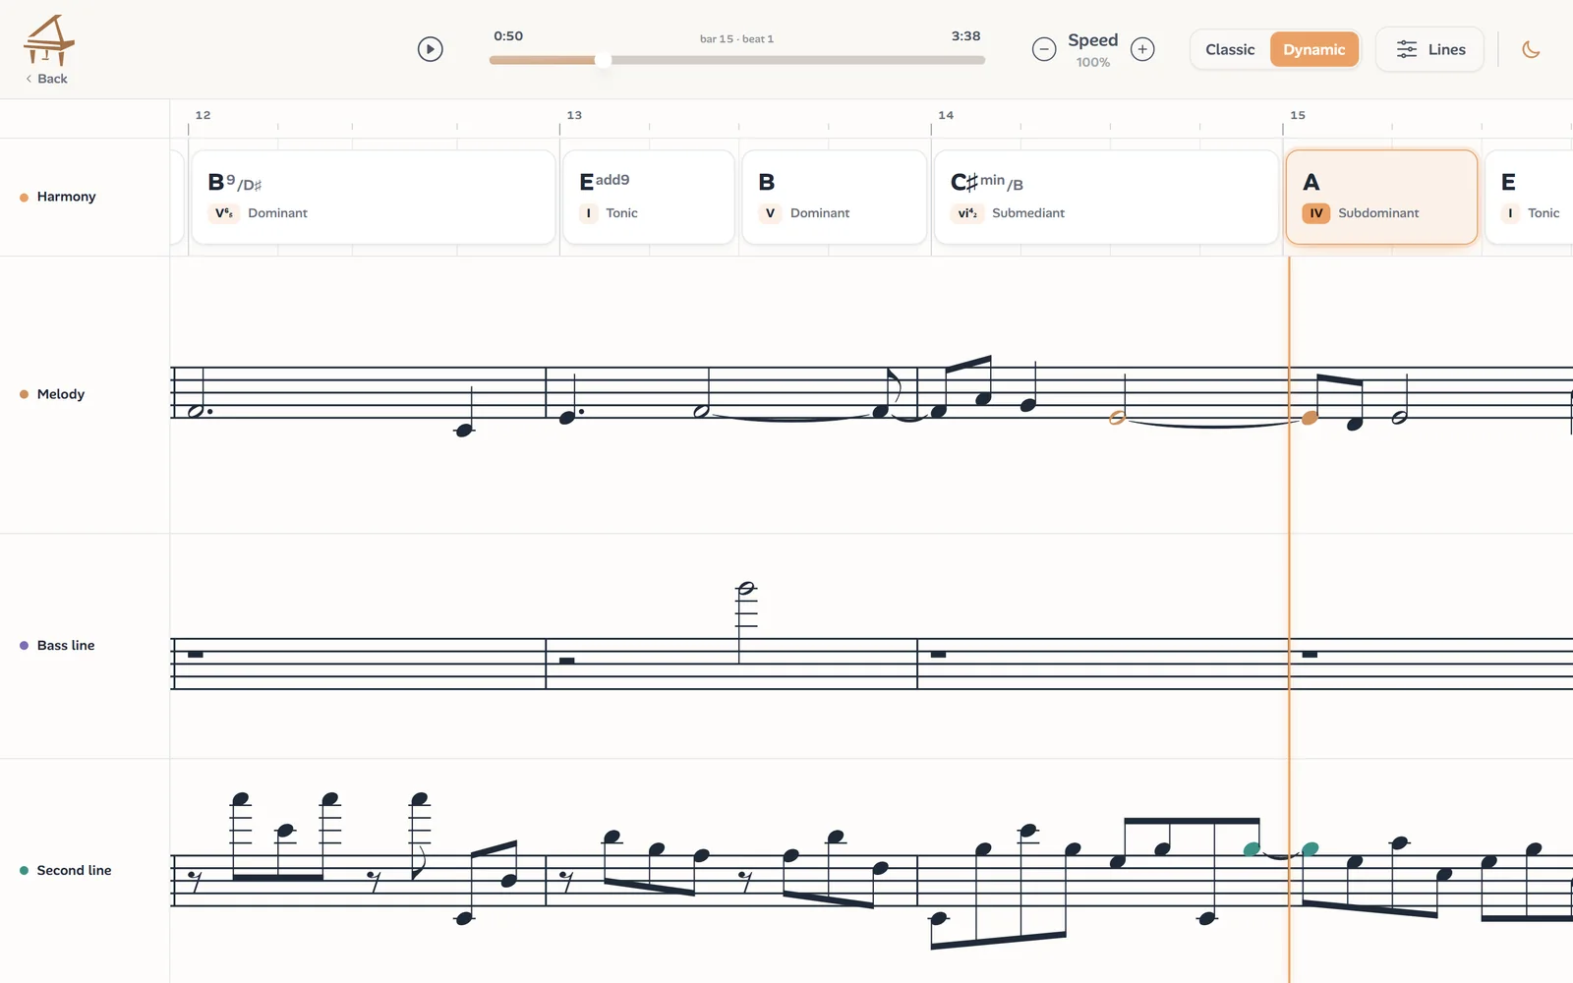Screen dimensions: 1573x983
Task: Click the 3:38 total duration text
Action: [965, 36]
